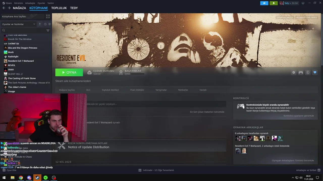Select Radiolight in library list
The image size is (323, 181).
[13, 57]
